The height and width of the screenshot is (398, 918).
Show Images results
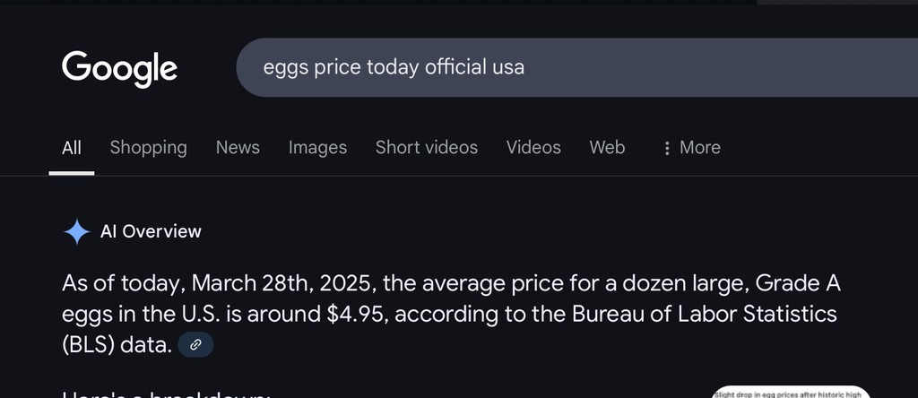pos(317,148)
